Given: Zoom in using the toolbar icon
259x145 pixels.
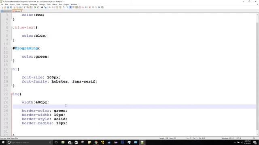Looking at the screenshot, I should coord(49,7).
